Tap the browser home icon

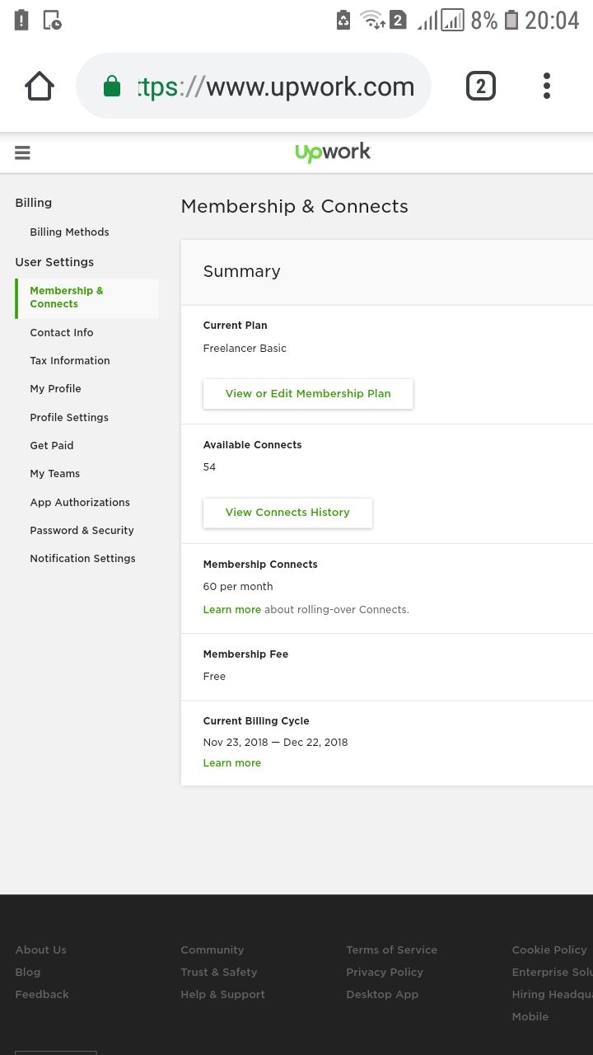[40, 86]
